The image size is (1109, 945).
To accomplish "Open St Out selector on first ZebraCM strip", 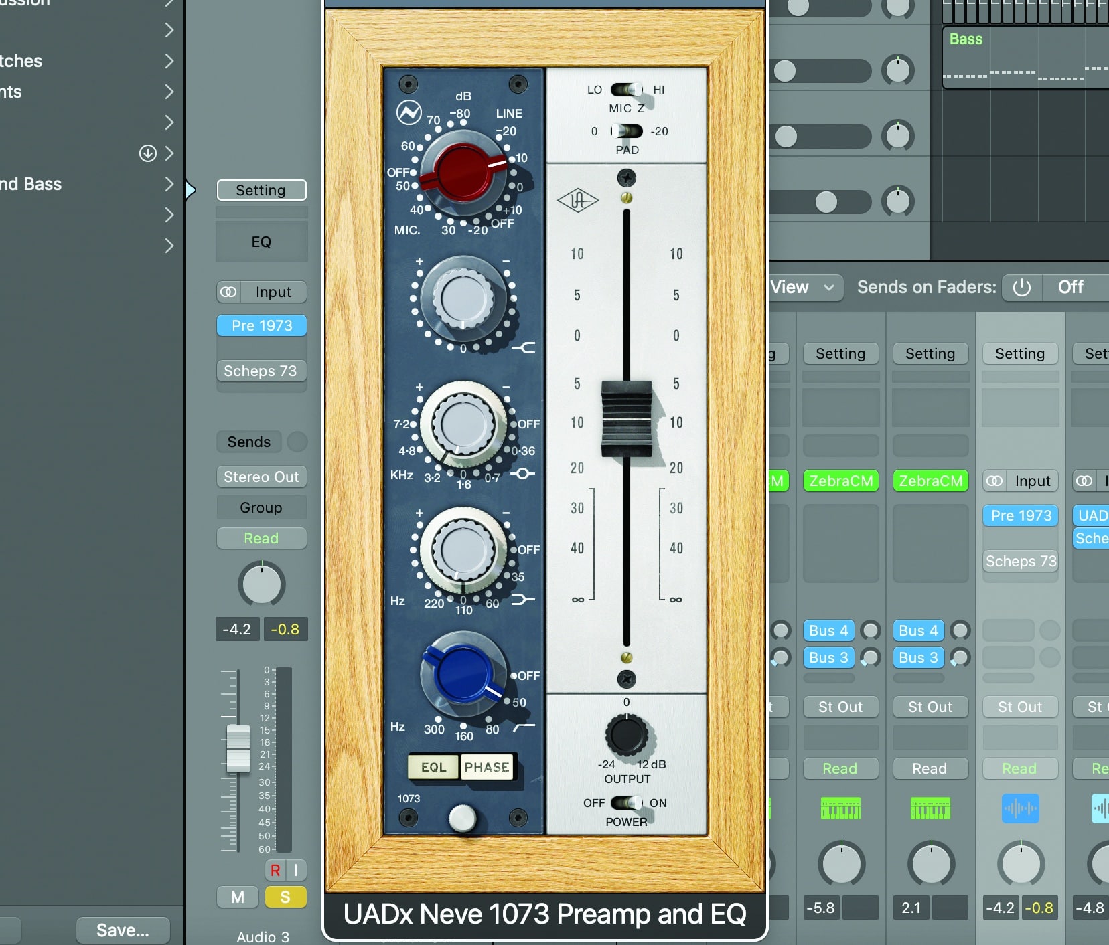I will click(840, 707).
